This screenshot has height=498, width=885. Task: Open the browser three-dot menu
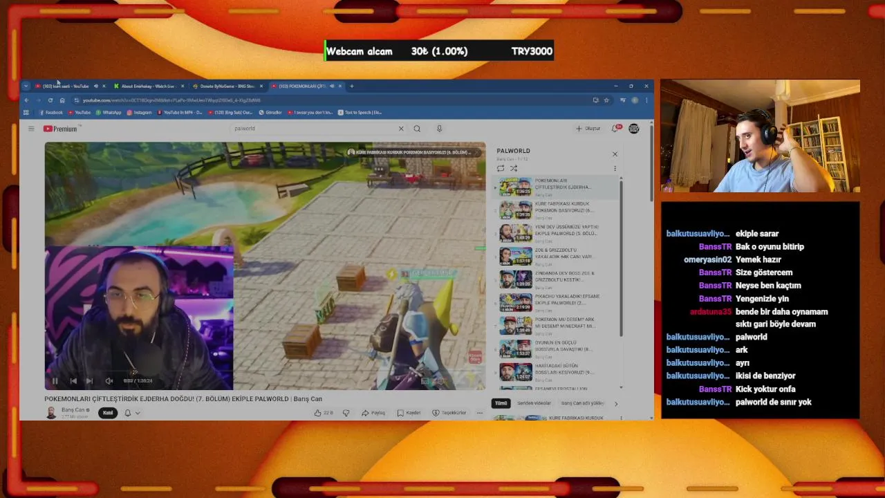point(646,100)
